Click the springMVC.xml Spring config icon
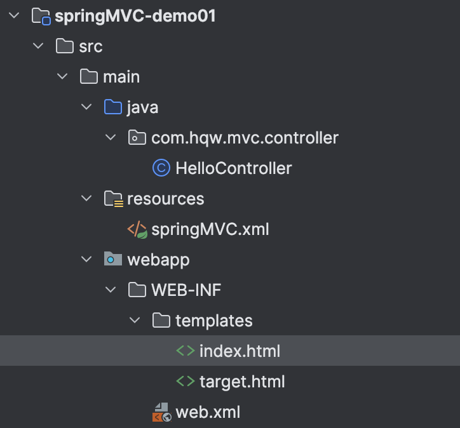460x428 pixels. coord(137,229)
